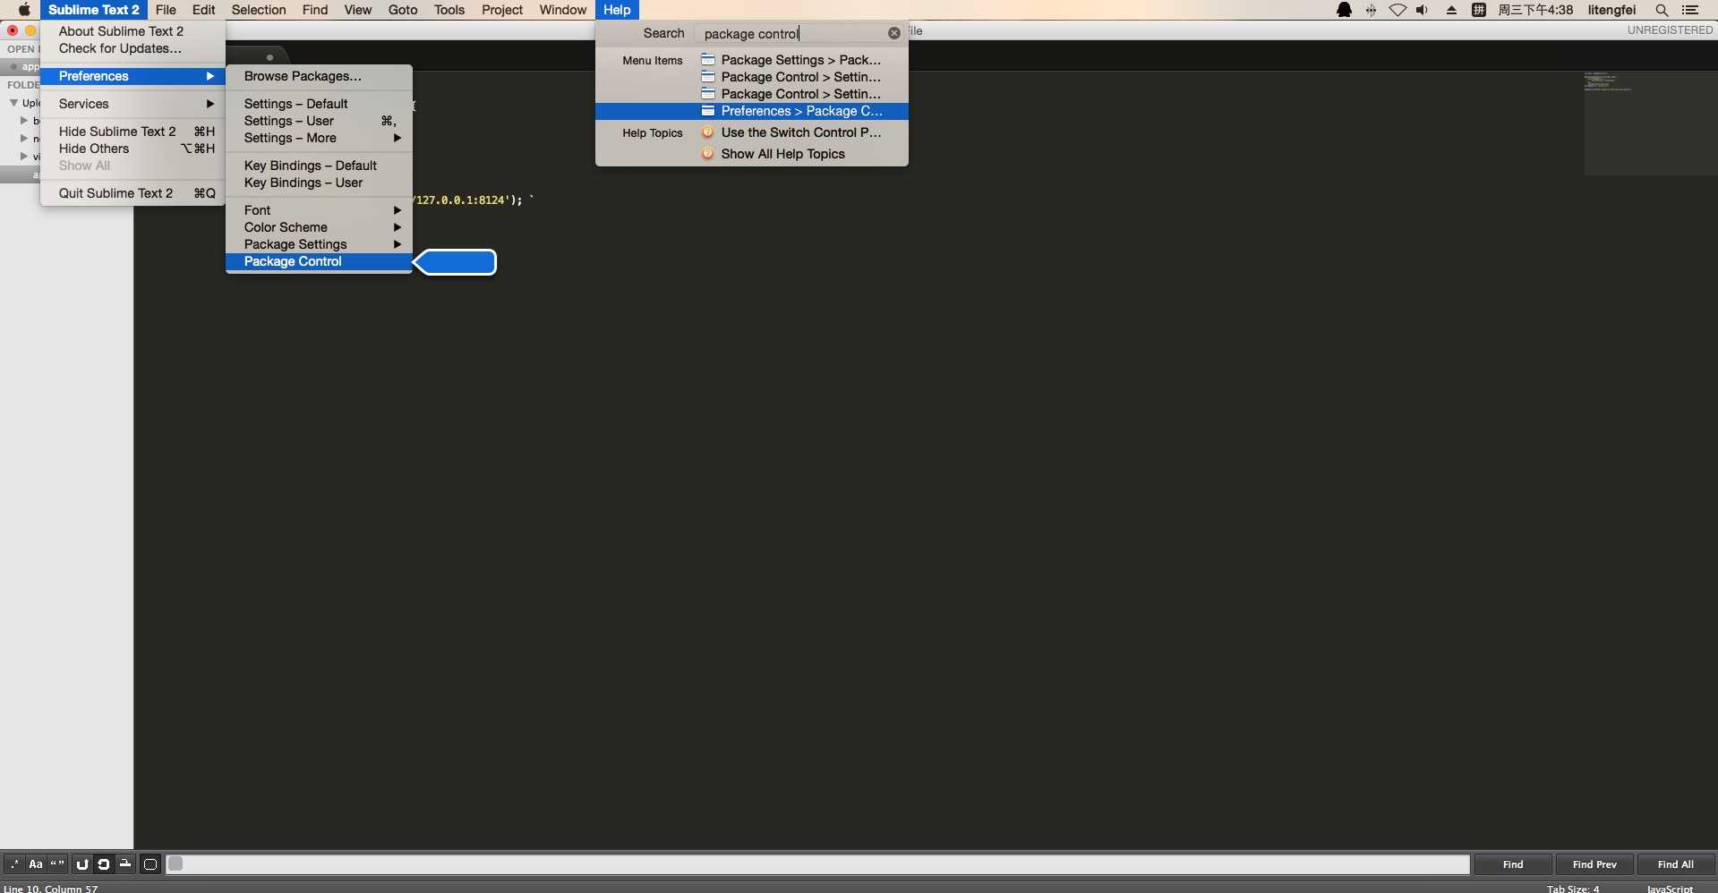Click the date and time display
1718x893 pixels.
1536,10
